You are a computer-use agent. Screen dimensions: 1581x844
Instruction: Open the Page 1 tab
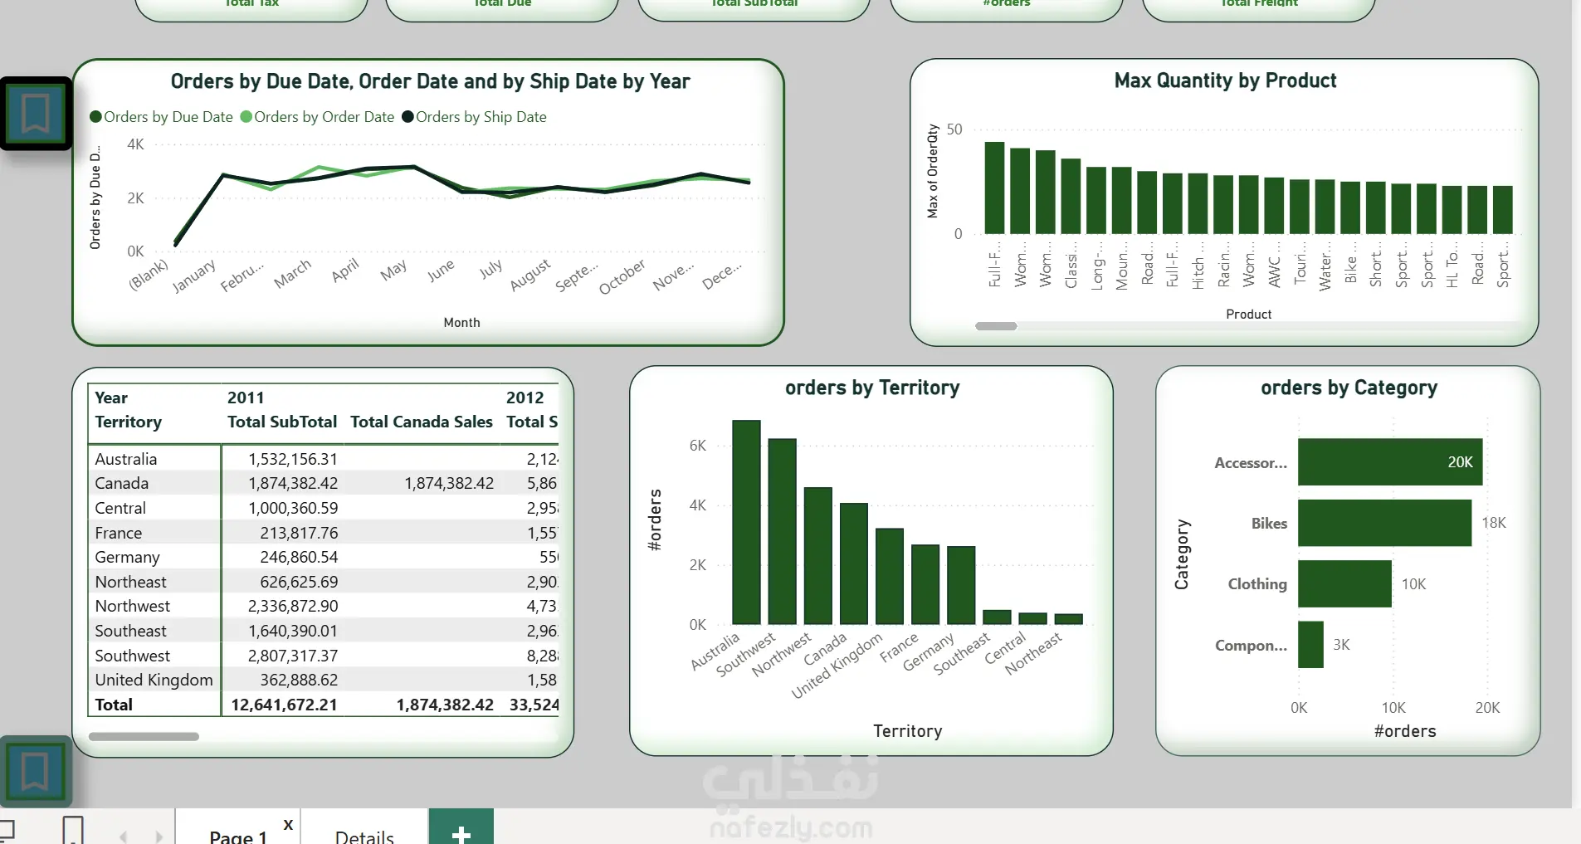coord(238,836)
